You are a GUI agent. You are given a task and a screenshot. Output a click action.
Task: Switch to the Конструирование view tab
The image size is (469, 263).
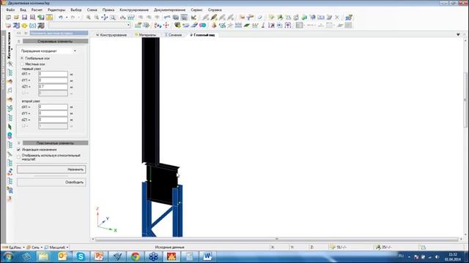coord(111,35)
